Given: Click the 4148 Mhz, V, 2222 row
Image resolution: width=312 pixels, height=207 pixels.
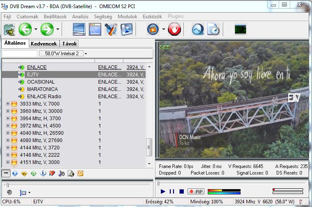Looking at the screenshot, I should click(74, 155).
